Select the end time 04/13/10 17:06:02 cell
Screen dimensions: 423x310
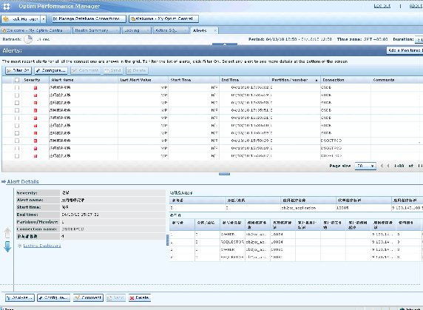[x=245, y=88]
